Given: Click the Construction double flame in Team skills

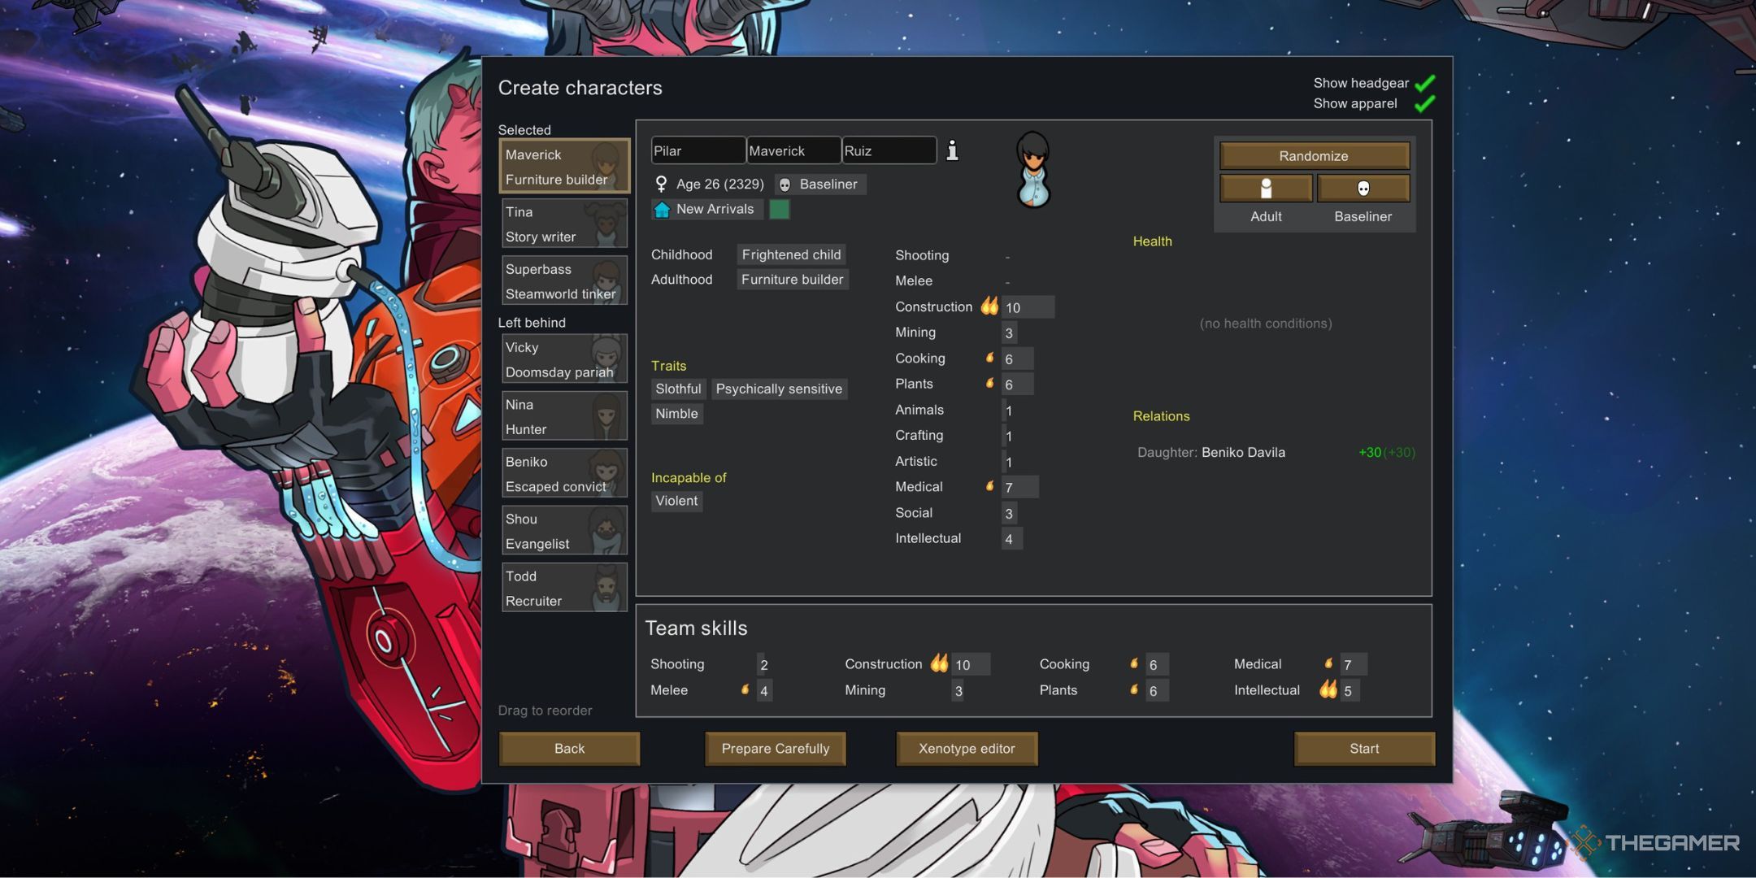Looking at the screenshot, I should (940, 663).
